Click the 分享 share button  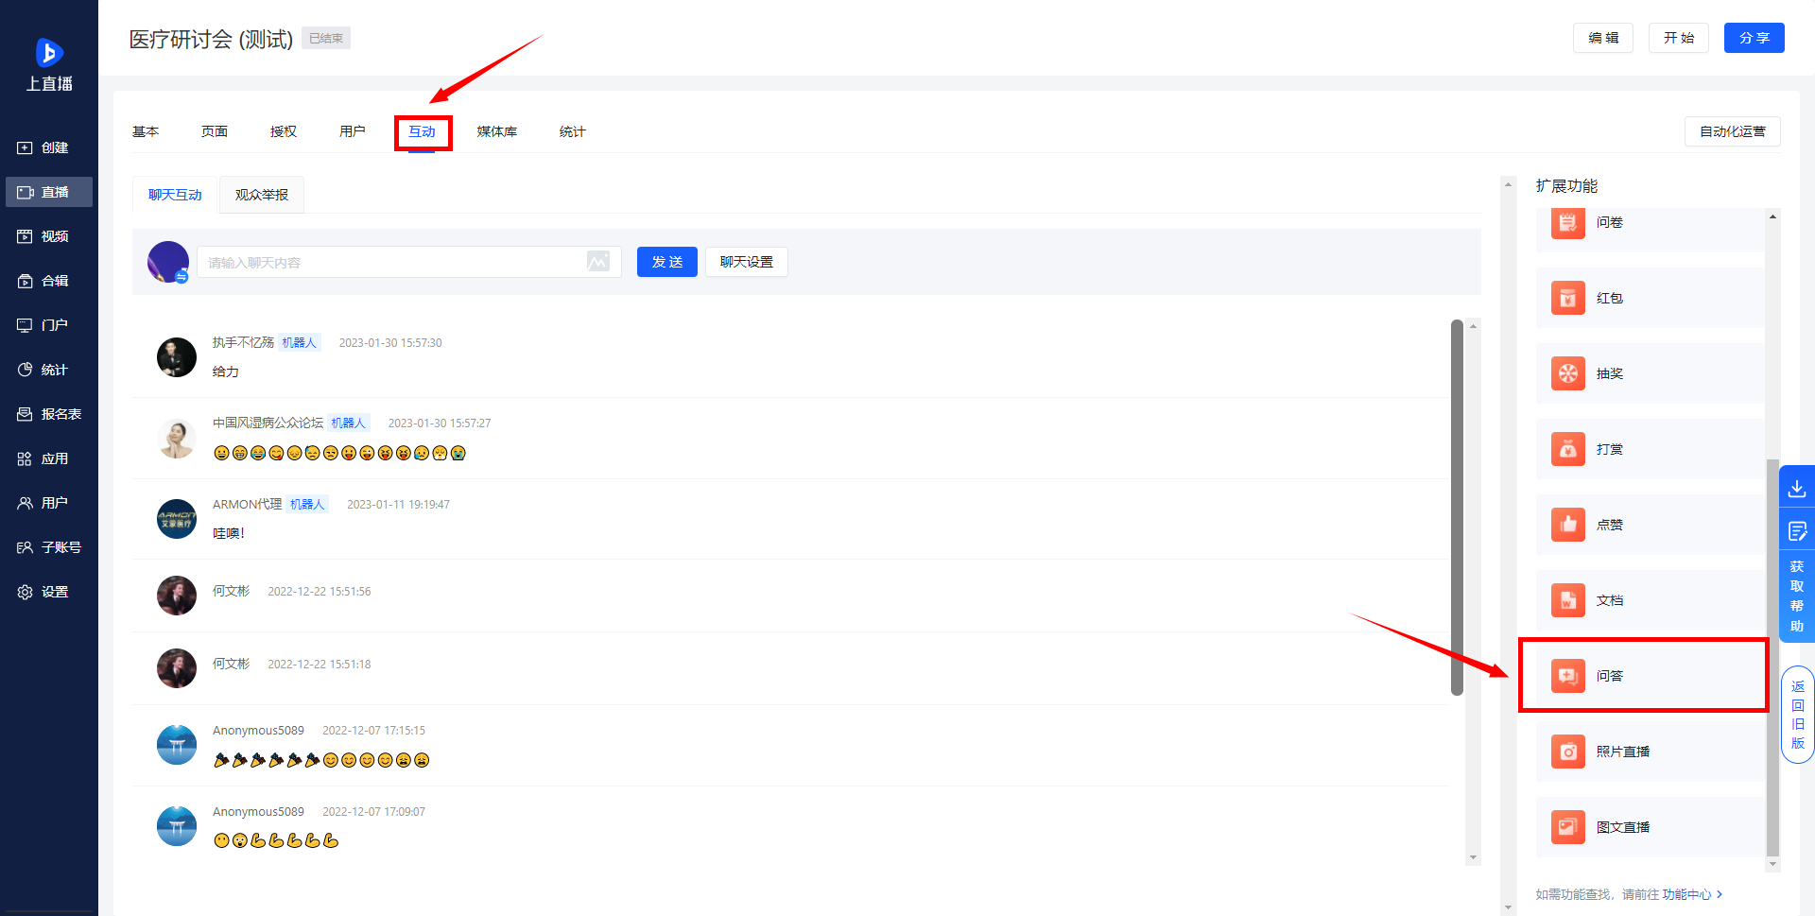coord(1754,38)
